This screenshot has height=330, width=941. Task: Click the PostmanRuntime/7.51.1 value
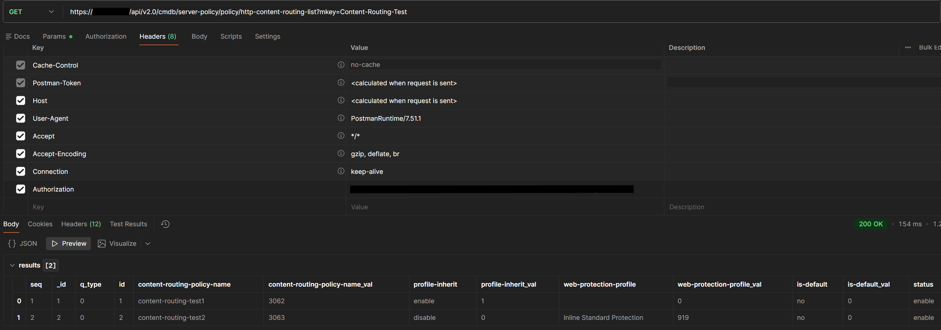386,118
